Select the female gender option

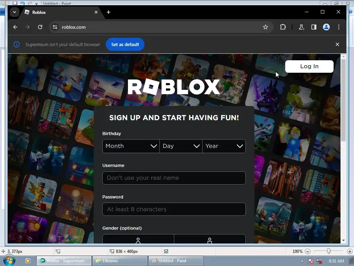click(x=138, y=239)
